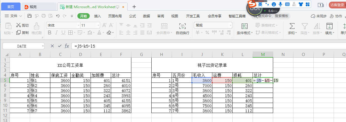This screenshot has height=122, width=346.
Task: Click the Fill (填充) down-arrow icon
Action: pos(329,26)
